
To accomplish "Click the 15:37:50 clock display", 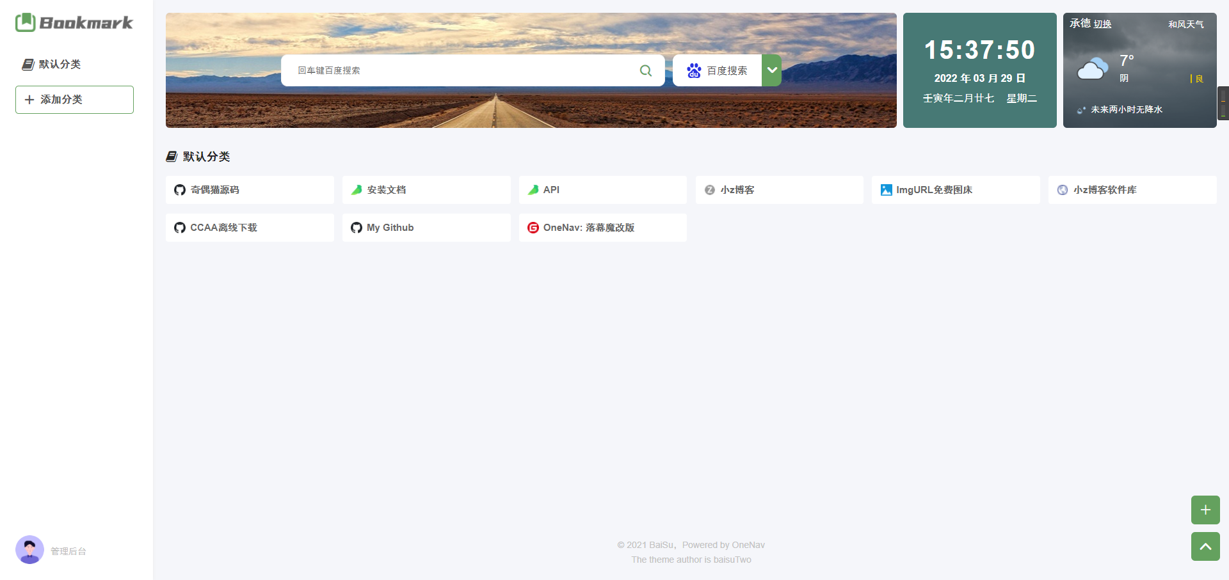I will [x=979, y=50].
